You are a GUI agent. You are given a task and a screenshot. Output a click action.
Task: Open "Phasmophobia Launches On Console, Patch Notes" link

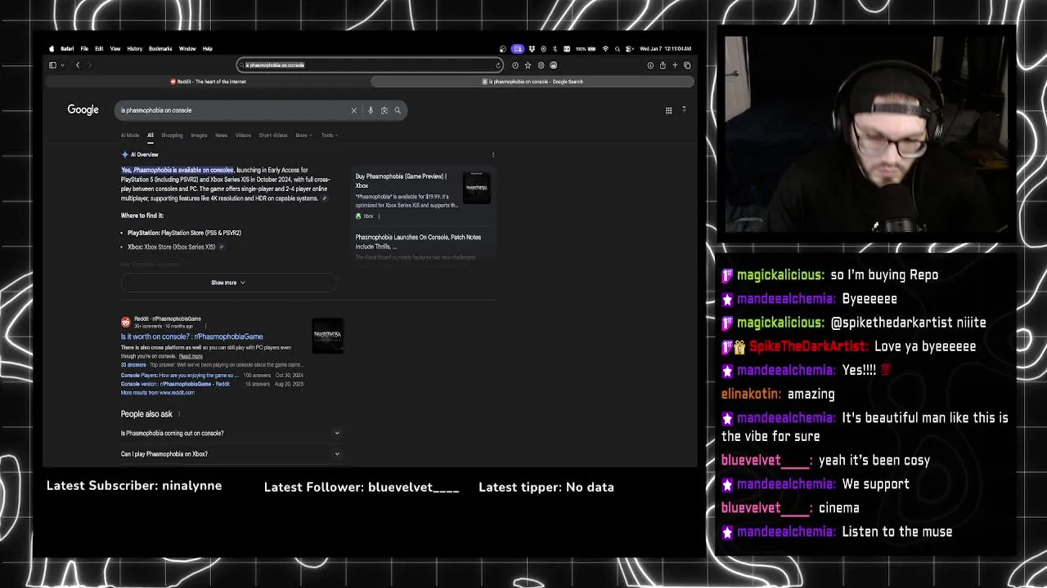418,242
